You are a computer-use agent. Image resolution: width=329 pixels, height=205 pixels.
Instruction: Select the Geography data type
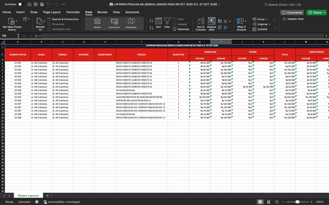131,23
